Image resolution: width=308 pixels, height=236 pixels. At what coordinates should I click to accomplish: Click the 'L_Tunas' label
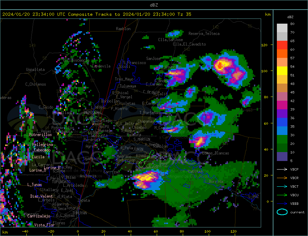tap(35, 185)
